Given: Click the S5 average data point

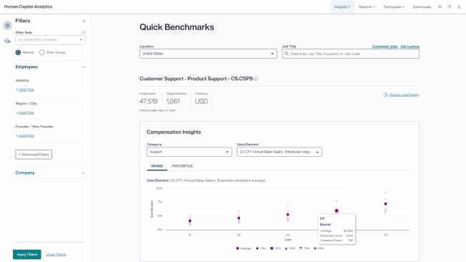Looking at the screenshot, I should tap(385, 204).
